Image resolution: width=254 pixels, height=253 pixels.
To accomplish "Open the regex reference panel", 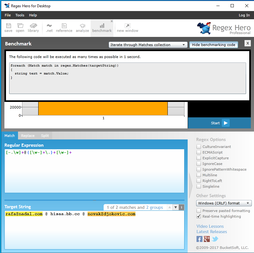I will tap(64, 28).
